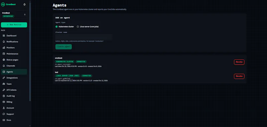Viewport: 267px width, 127px height.
Task: Go to Account settings
Action: click(x=14, y=108)
